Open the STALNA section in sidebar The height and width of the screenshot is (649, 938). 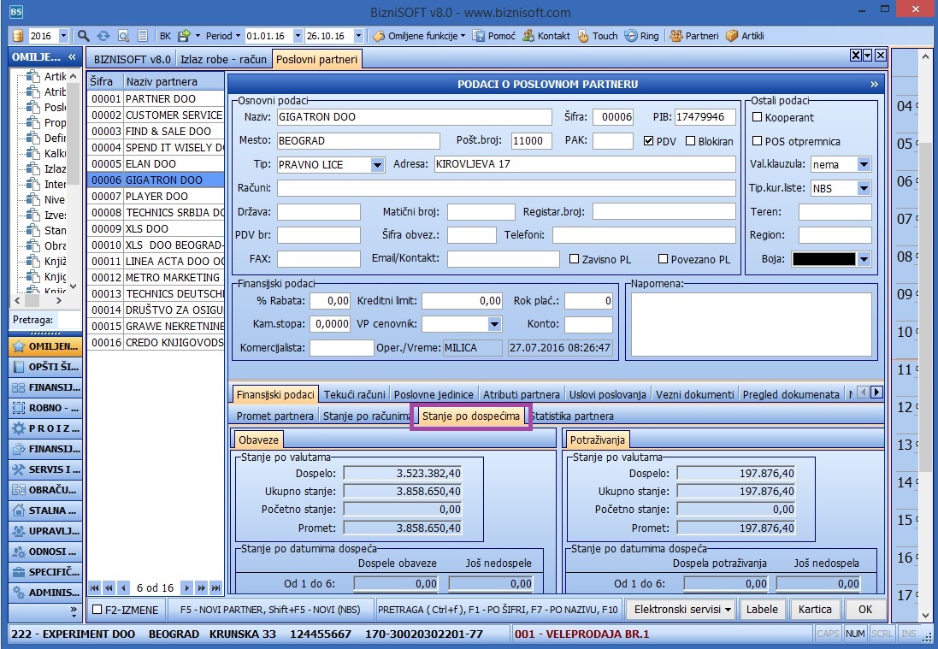[x=45, y=510]
